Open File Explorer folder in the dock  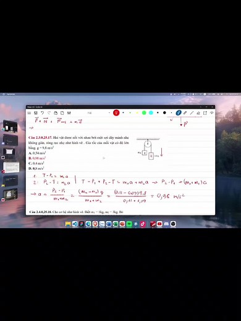(68, 224)
